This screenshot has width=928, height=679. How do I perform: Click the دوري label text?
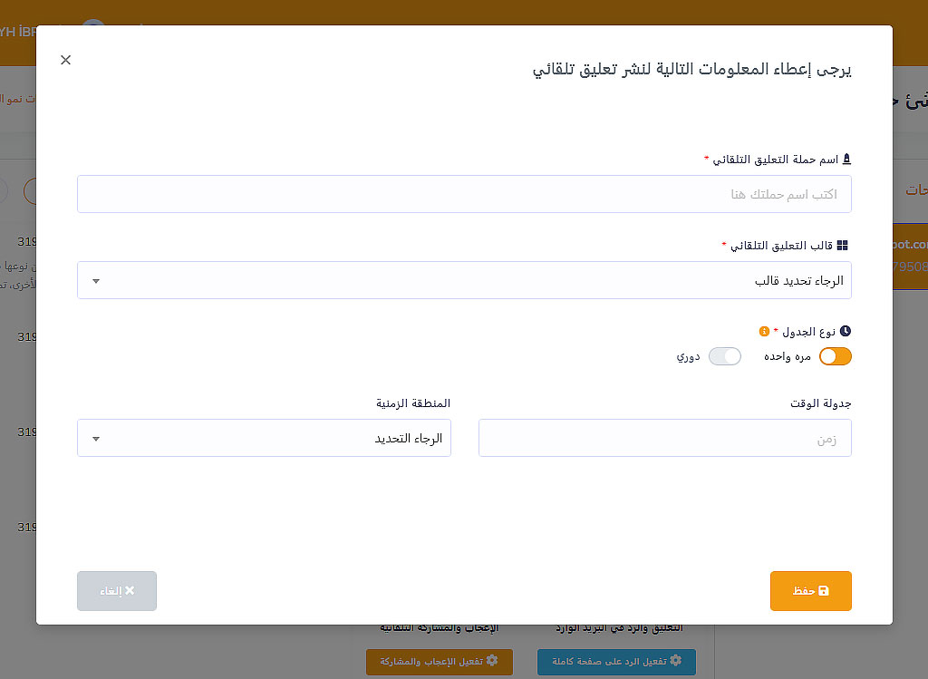point(687,356)
